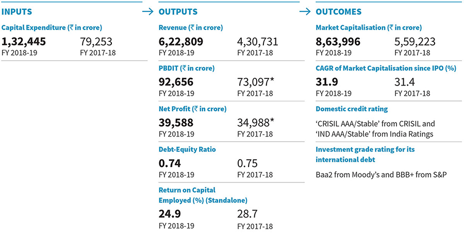Image resolution: width=464 pixels, height=239 pixels.
Task: Click the 8,63,996 market capitalisation figure
Action: 338,42
